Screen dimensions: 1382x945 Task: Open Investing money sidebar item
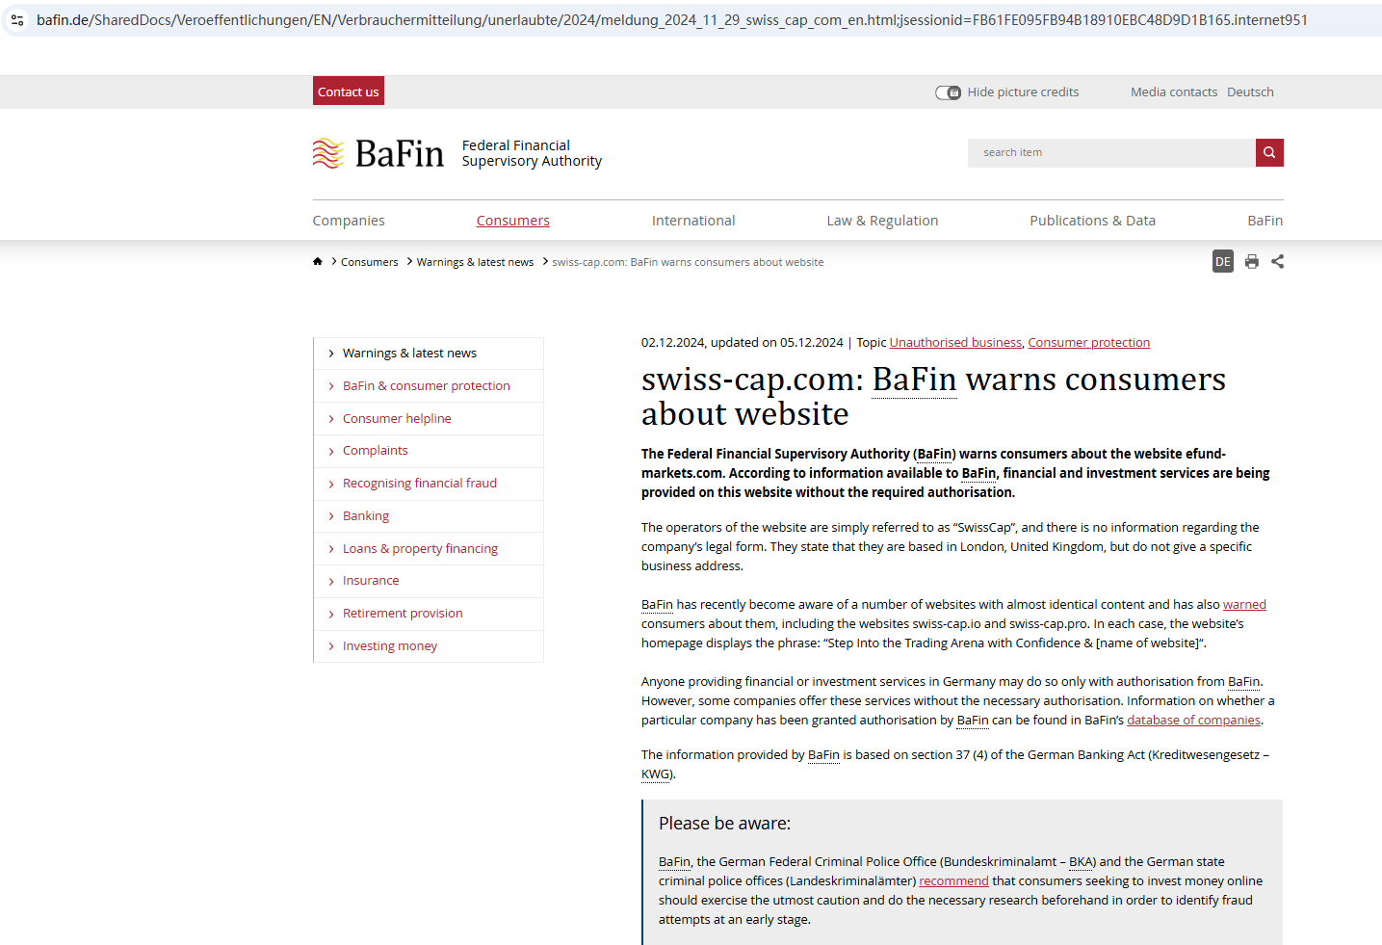click(390, 646)
